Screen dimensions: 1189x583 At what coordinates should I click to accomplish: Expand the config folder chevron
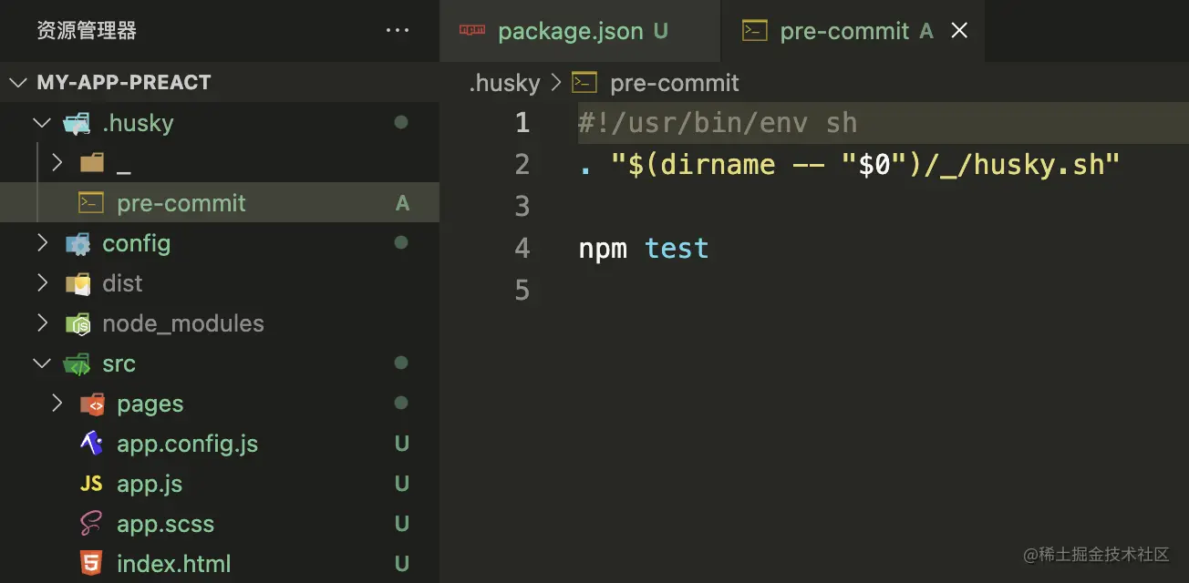42,243
